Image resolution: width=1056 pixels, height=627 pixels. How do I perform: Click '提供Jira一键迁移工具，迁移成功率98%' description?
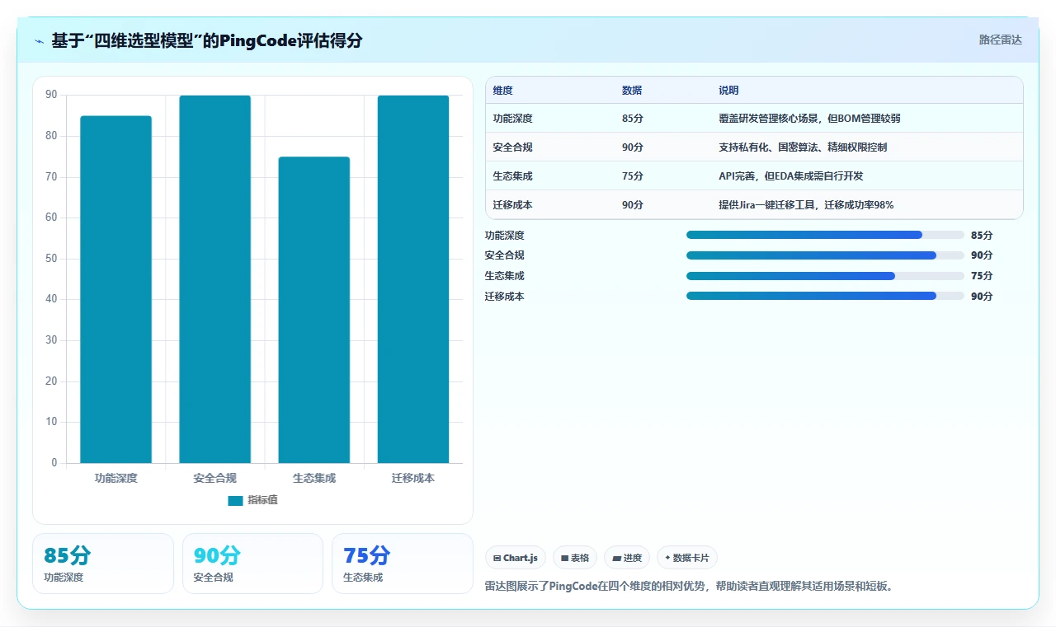[806, 205]
